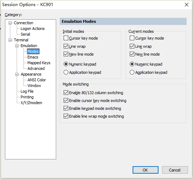
Task: Select Connection category
Action: [x=23, y=23]
